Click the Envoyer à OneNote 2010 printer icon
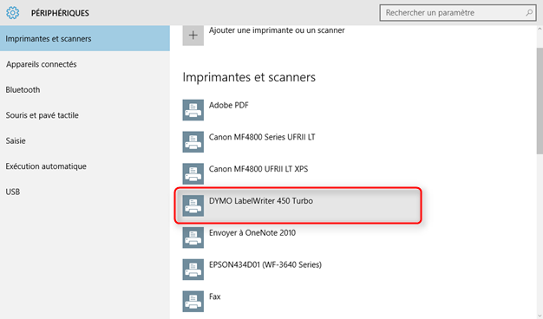The height and width of the screenshot is (319, 543). point(193,238)
